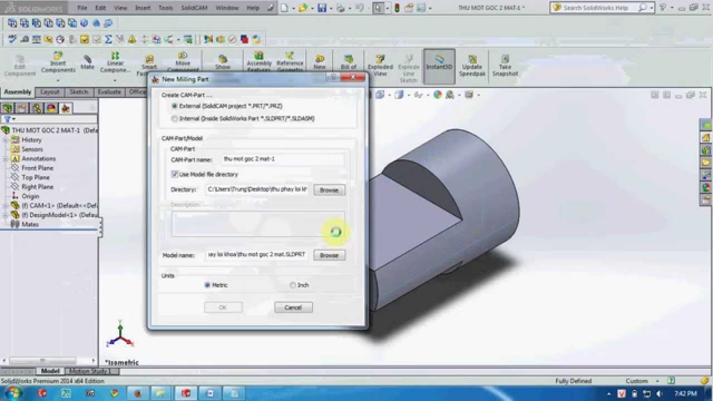
Task: Click the Mate tool
Action: pos(87,62)
